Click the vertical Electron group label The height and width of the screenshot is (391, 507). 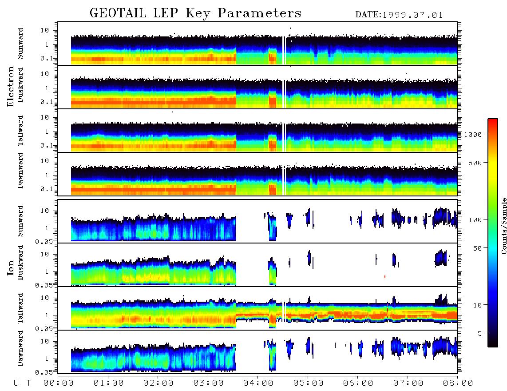(x=11, y=86)
